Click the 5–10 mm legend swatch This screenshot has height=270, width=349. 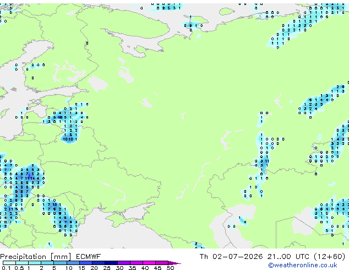pyautogui.click(x=60, y=263)
